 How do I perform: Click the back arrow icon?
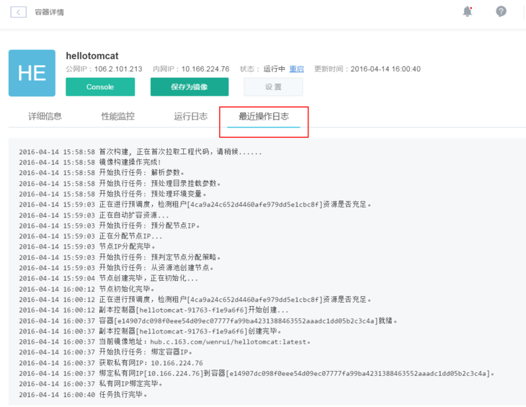[x=18, y=12]
